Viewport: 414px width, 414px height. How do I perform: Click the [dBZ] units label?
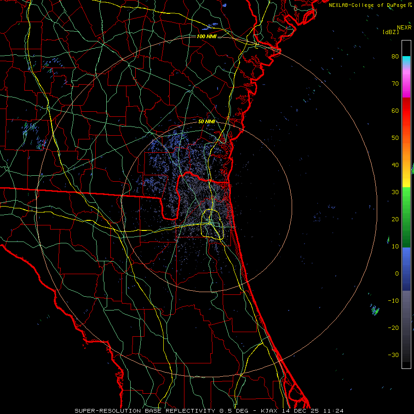(391, 32)
